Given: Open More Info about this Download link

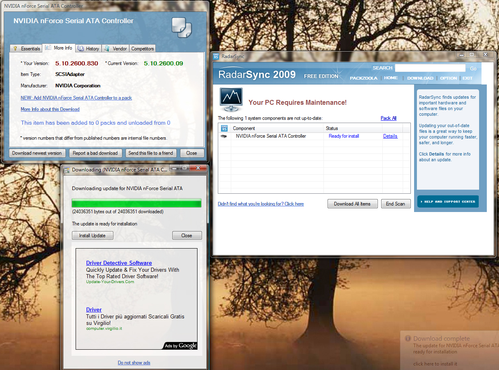Looking at the screenshot, I should (x=50, y=109).
